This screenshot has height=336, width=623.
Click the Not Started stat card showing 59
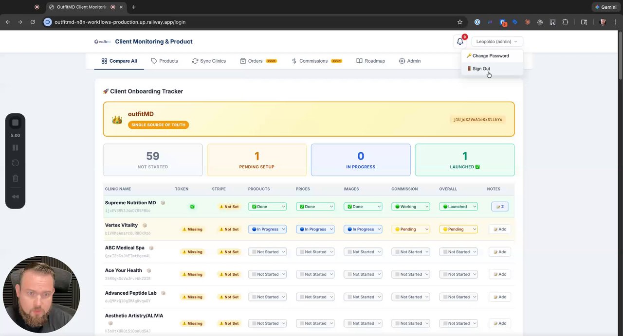(x=153, y=160)
